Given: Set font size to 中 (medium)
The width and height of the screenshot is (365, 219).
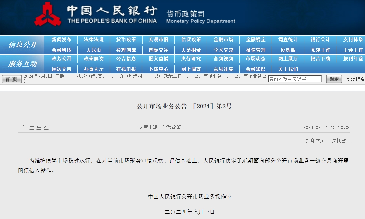Looking at the screenshot, I should [39, 127].
